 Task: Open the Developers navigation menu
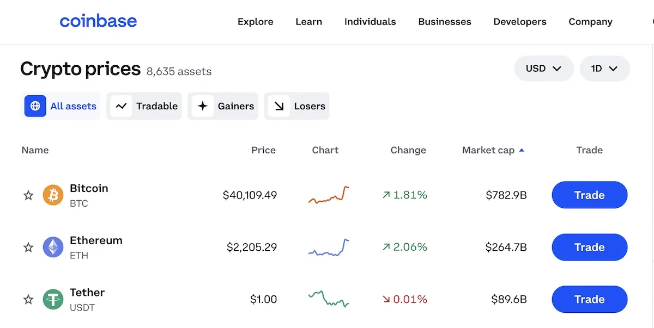[x=519, y=22]
